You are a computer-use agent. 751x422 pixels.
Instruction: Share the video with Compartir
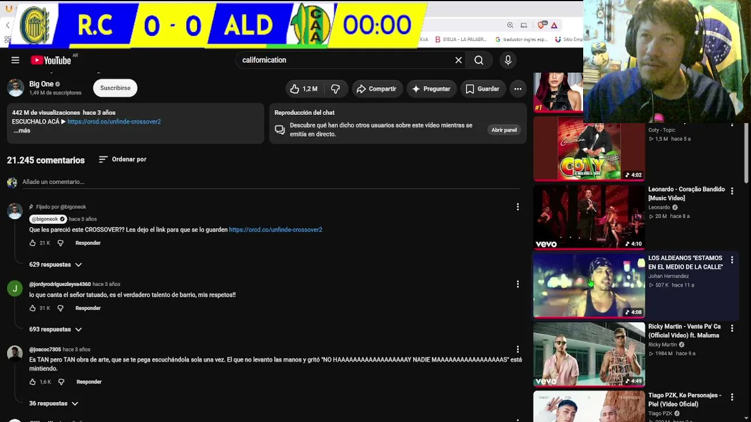pos(377,89)
